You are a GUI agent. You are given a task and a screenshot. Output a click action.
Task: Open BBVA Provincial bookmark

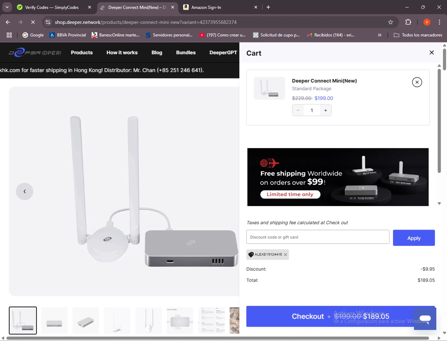pyautogui.click(x=68, y=35)
